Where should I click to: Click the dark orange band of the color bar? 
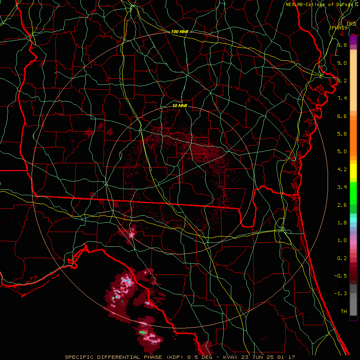(353, 138)
